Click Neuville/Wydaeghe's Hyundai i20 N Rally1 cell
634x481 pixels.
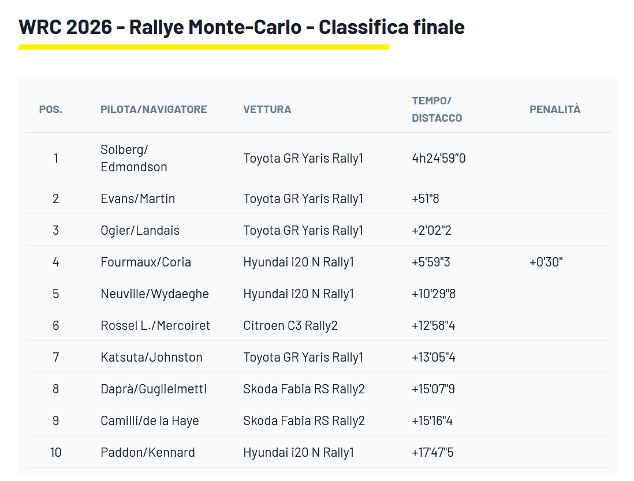(299, 294)
